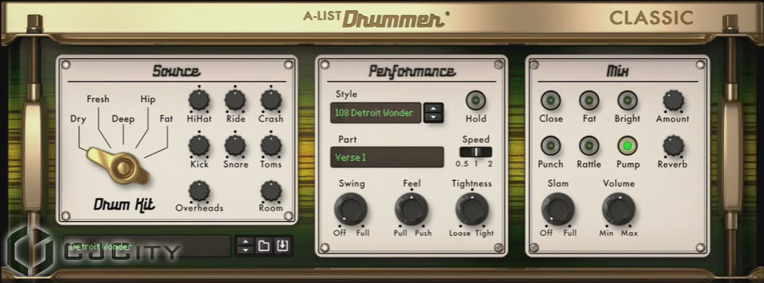Toggle the Fat mix button
The height and width of the screenshot is (283, 764).
pyautogui.click(x=589, y=101)
